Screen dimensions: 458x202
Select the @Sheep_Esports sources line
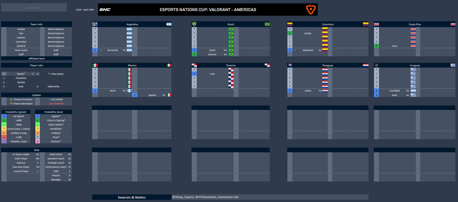[x=205, y=197]
